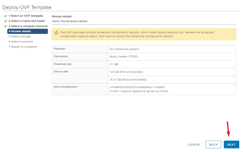Click green checkmark beside Select a name and folder
Viewport: 243px width, 152px height.
6,21
